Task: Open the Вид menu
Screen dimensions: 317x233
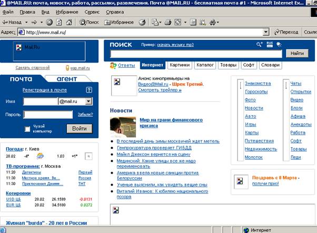Action: click(45, 12)
